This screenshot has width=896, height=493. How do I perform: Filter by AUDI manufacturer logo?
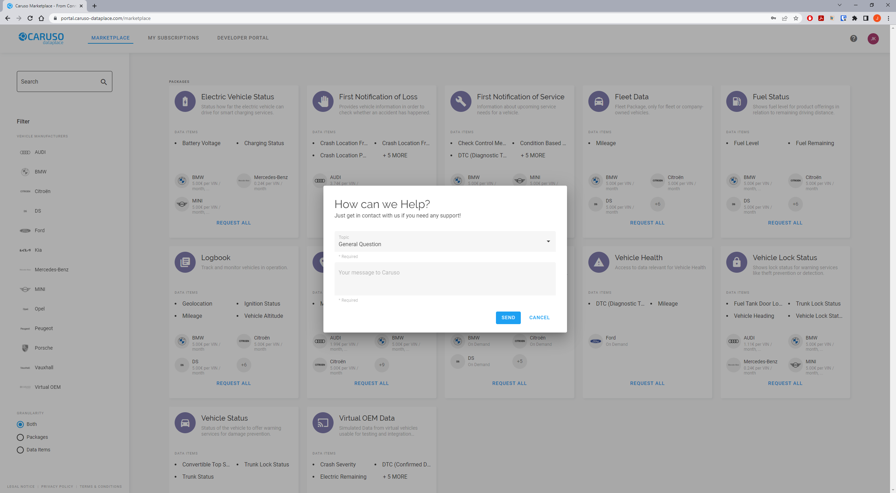(x=25, y=152)
